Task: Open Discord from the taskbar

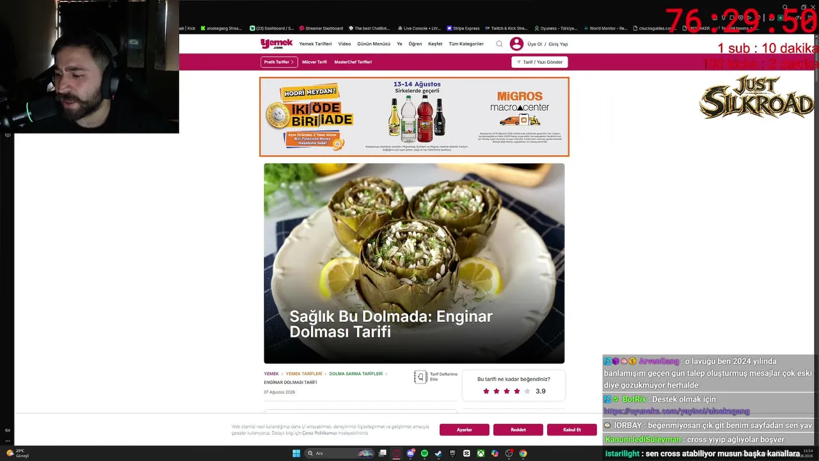Action: tap(411, 453)
